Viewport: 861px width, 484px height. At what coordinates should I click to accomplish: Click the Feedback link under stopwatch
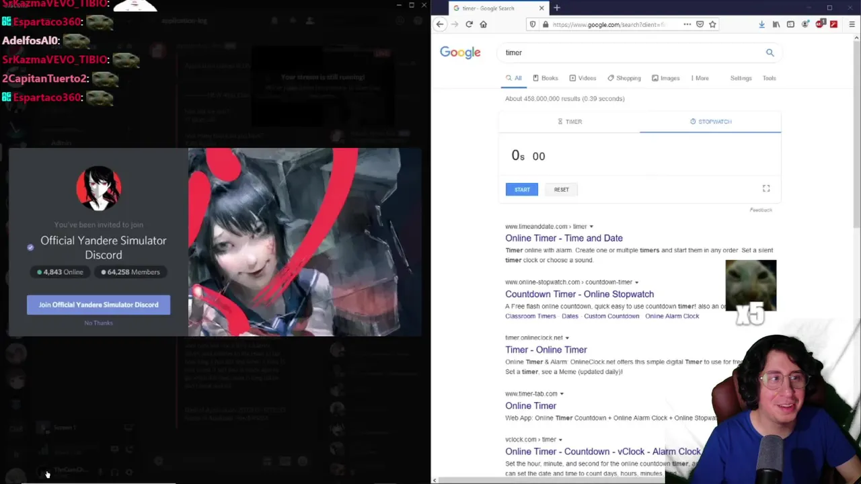[761, 210]
